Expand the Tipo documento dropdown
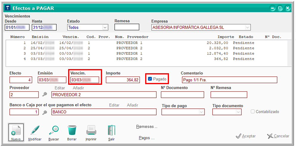This screenshot has height=147, width=296. [238, 112]
